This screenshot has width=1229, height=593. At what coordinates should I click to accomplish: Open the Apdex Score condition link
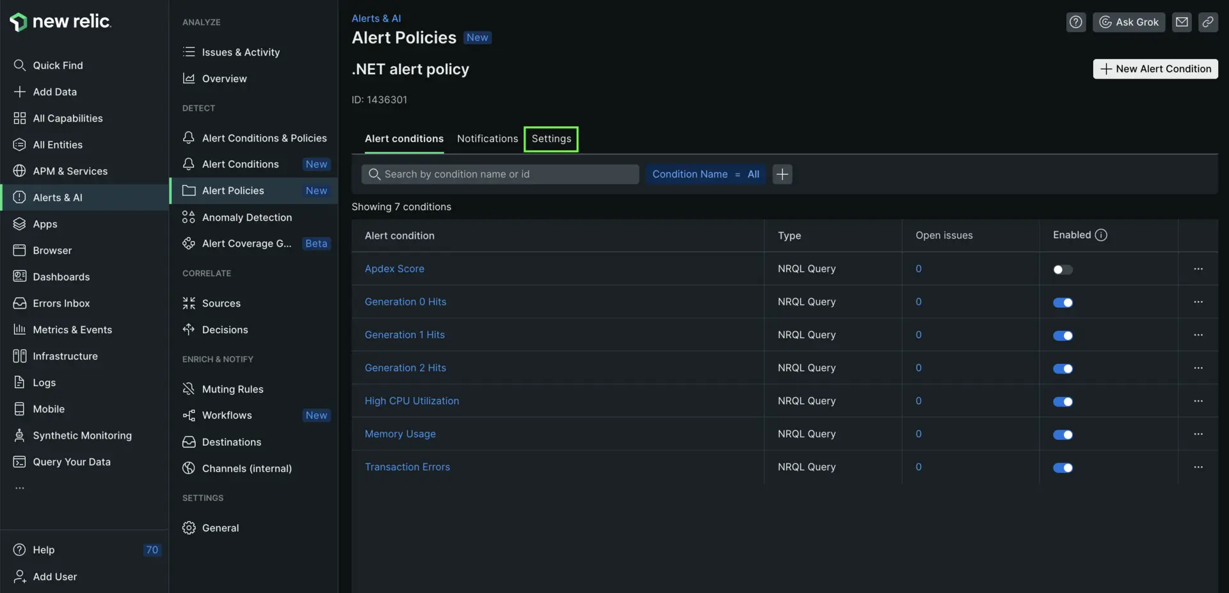pos(394,269)
